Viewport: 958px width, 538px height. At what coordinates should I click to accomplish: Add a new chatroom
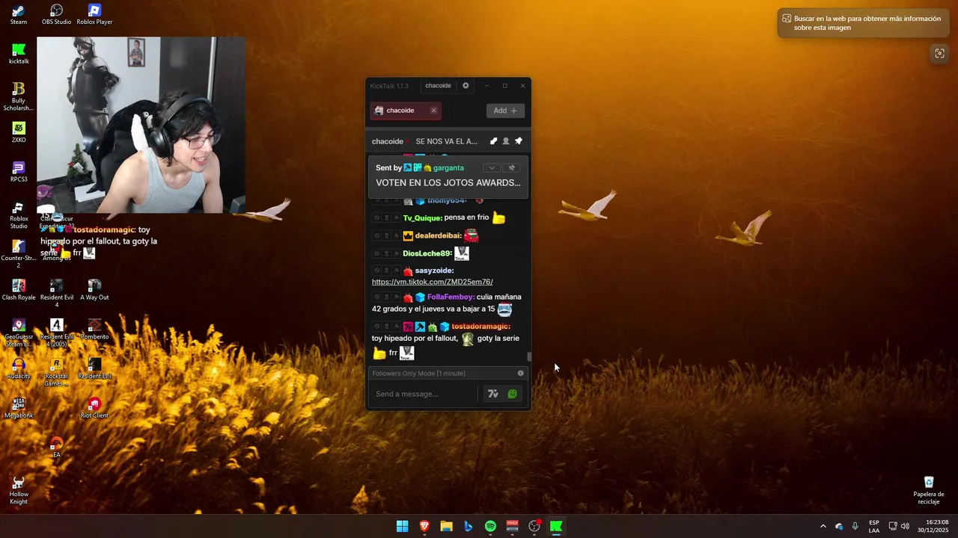pos(505,111)
